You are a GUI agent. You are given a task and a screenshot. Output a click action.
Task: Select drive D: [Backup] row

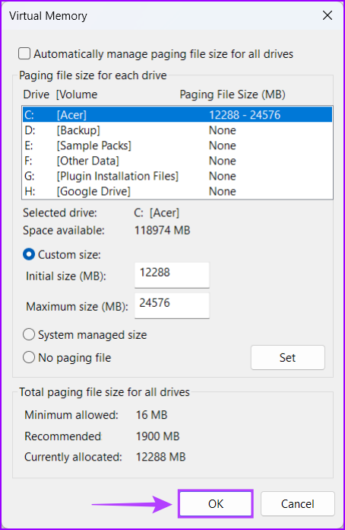pyautogui.click(x=177, y=130)
